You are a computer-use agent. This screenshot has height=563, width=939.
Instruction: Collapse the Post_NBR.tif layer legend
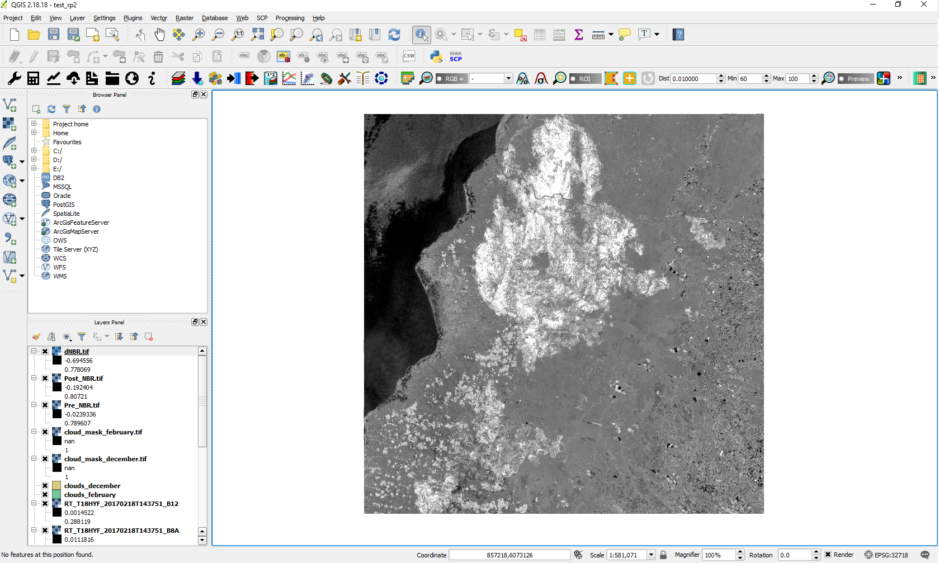point(34,378)
